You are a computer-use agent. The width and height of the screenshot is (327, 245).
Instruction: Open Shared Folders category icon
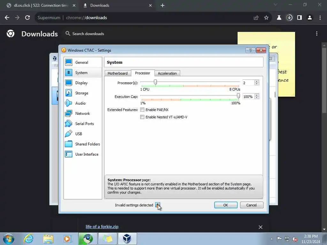click(69, 144)
